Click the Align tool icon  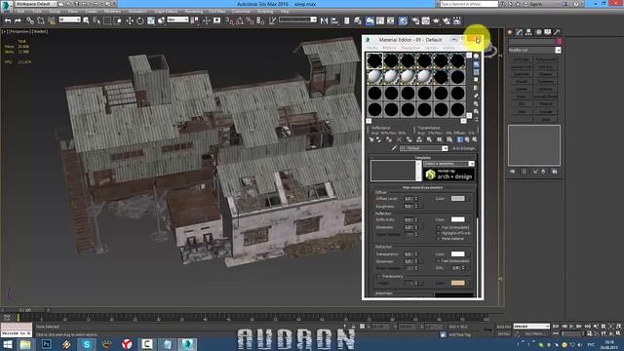(x=334, y=20)
